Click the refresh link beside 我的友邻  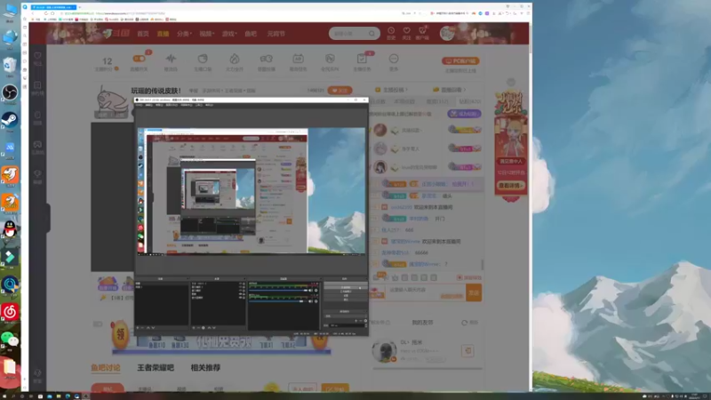click(x=470, y=323)
